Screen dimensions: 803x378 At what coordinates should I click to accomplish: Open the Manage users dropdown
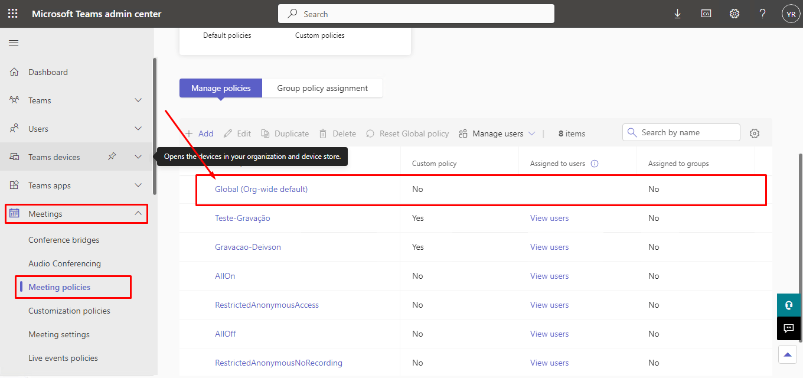coord(497,133)
